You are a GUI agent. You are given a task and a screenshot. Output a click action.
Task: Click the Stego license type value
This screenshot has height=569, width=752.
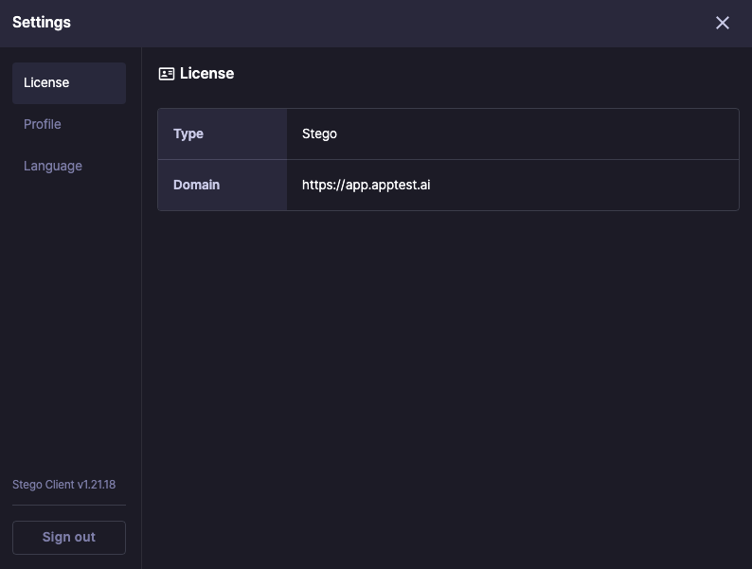319,133
